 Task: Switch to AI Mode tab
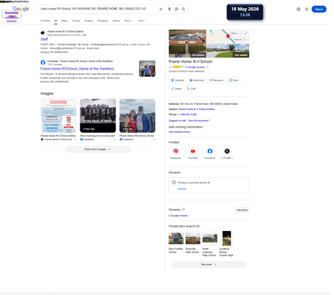coord(45,21)
